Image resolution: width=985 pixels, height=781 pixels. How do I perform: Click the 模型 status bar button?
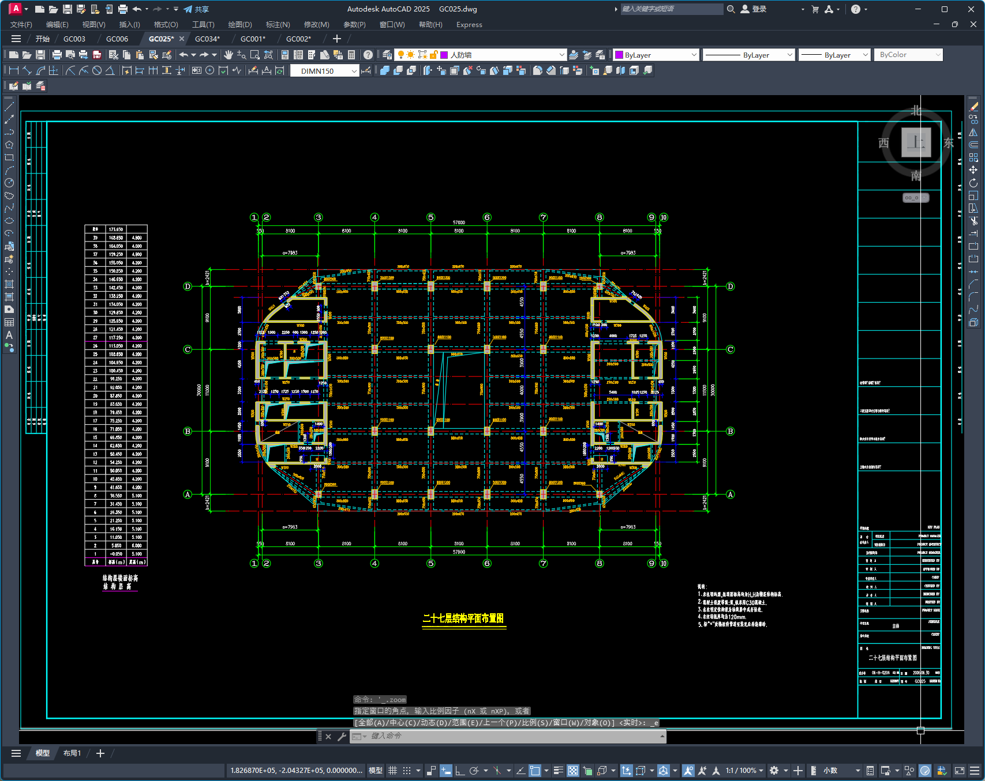point(376,771)
